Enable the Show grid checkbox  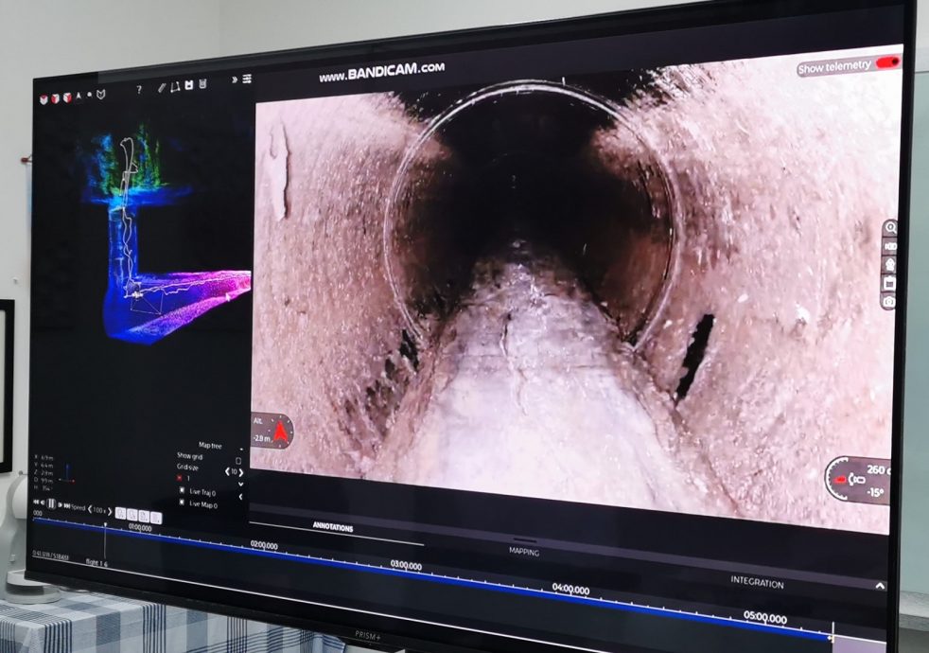point(237,460)
